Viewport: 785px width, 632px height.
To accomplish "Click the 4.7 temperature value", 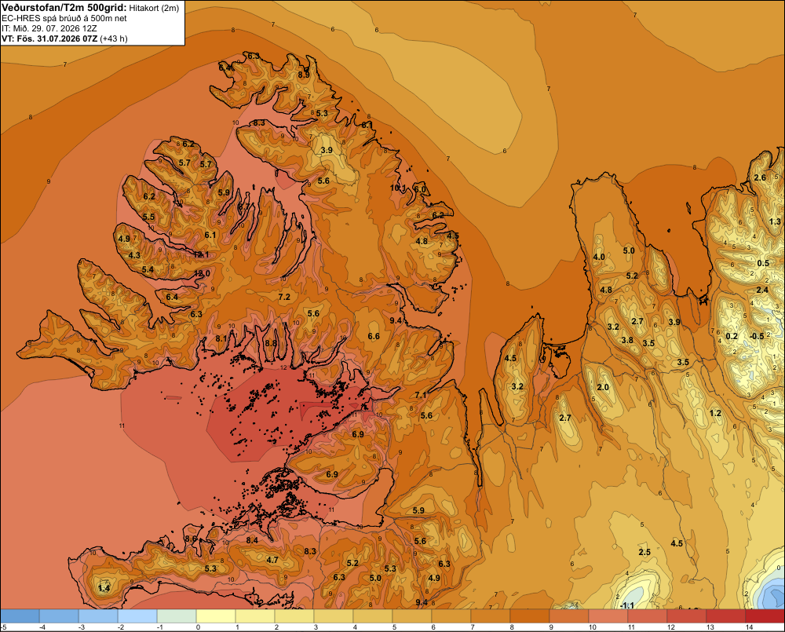I will pyautogui.click(x=272, y=560).
